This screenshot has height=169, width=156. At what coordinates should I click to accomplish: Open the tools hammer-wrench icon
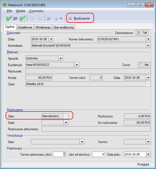49,18
